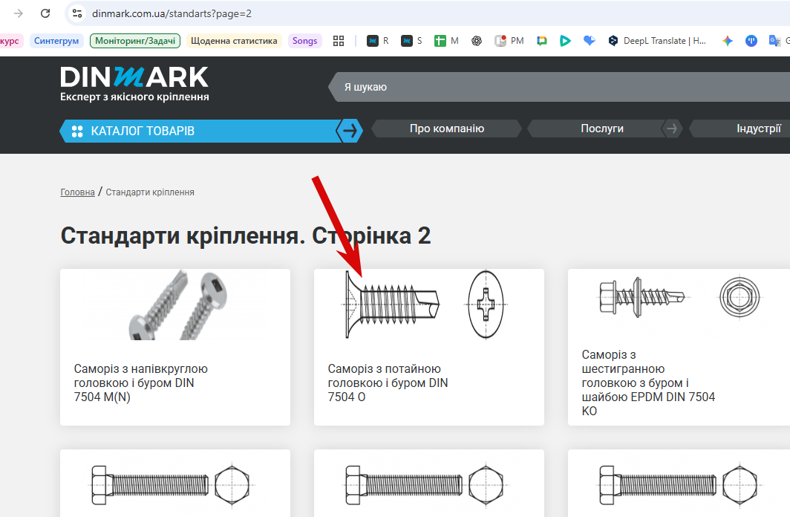790x517 pixels.
Task: Follow the Головна breadcrumb link
Action: 77,192
